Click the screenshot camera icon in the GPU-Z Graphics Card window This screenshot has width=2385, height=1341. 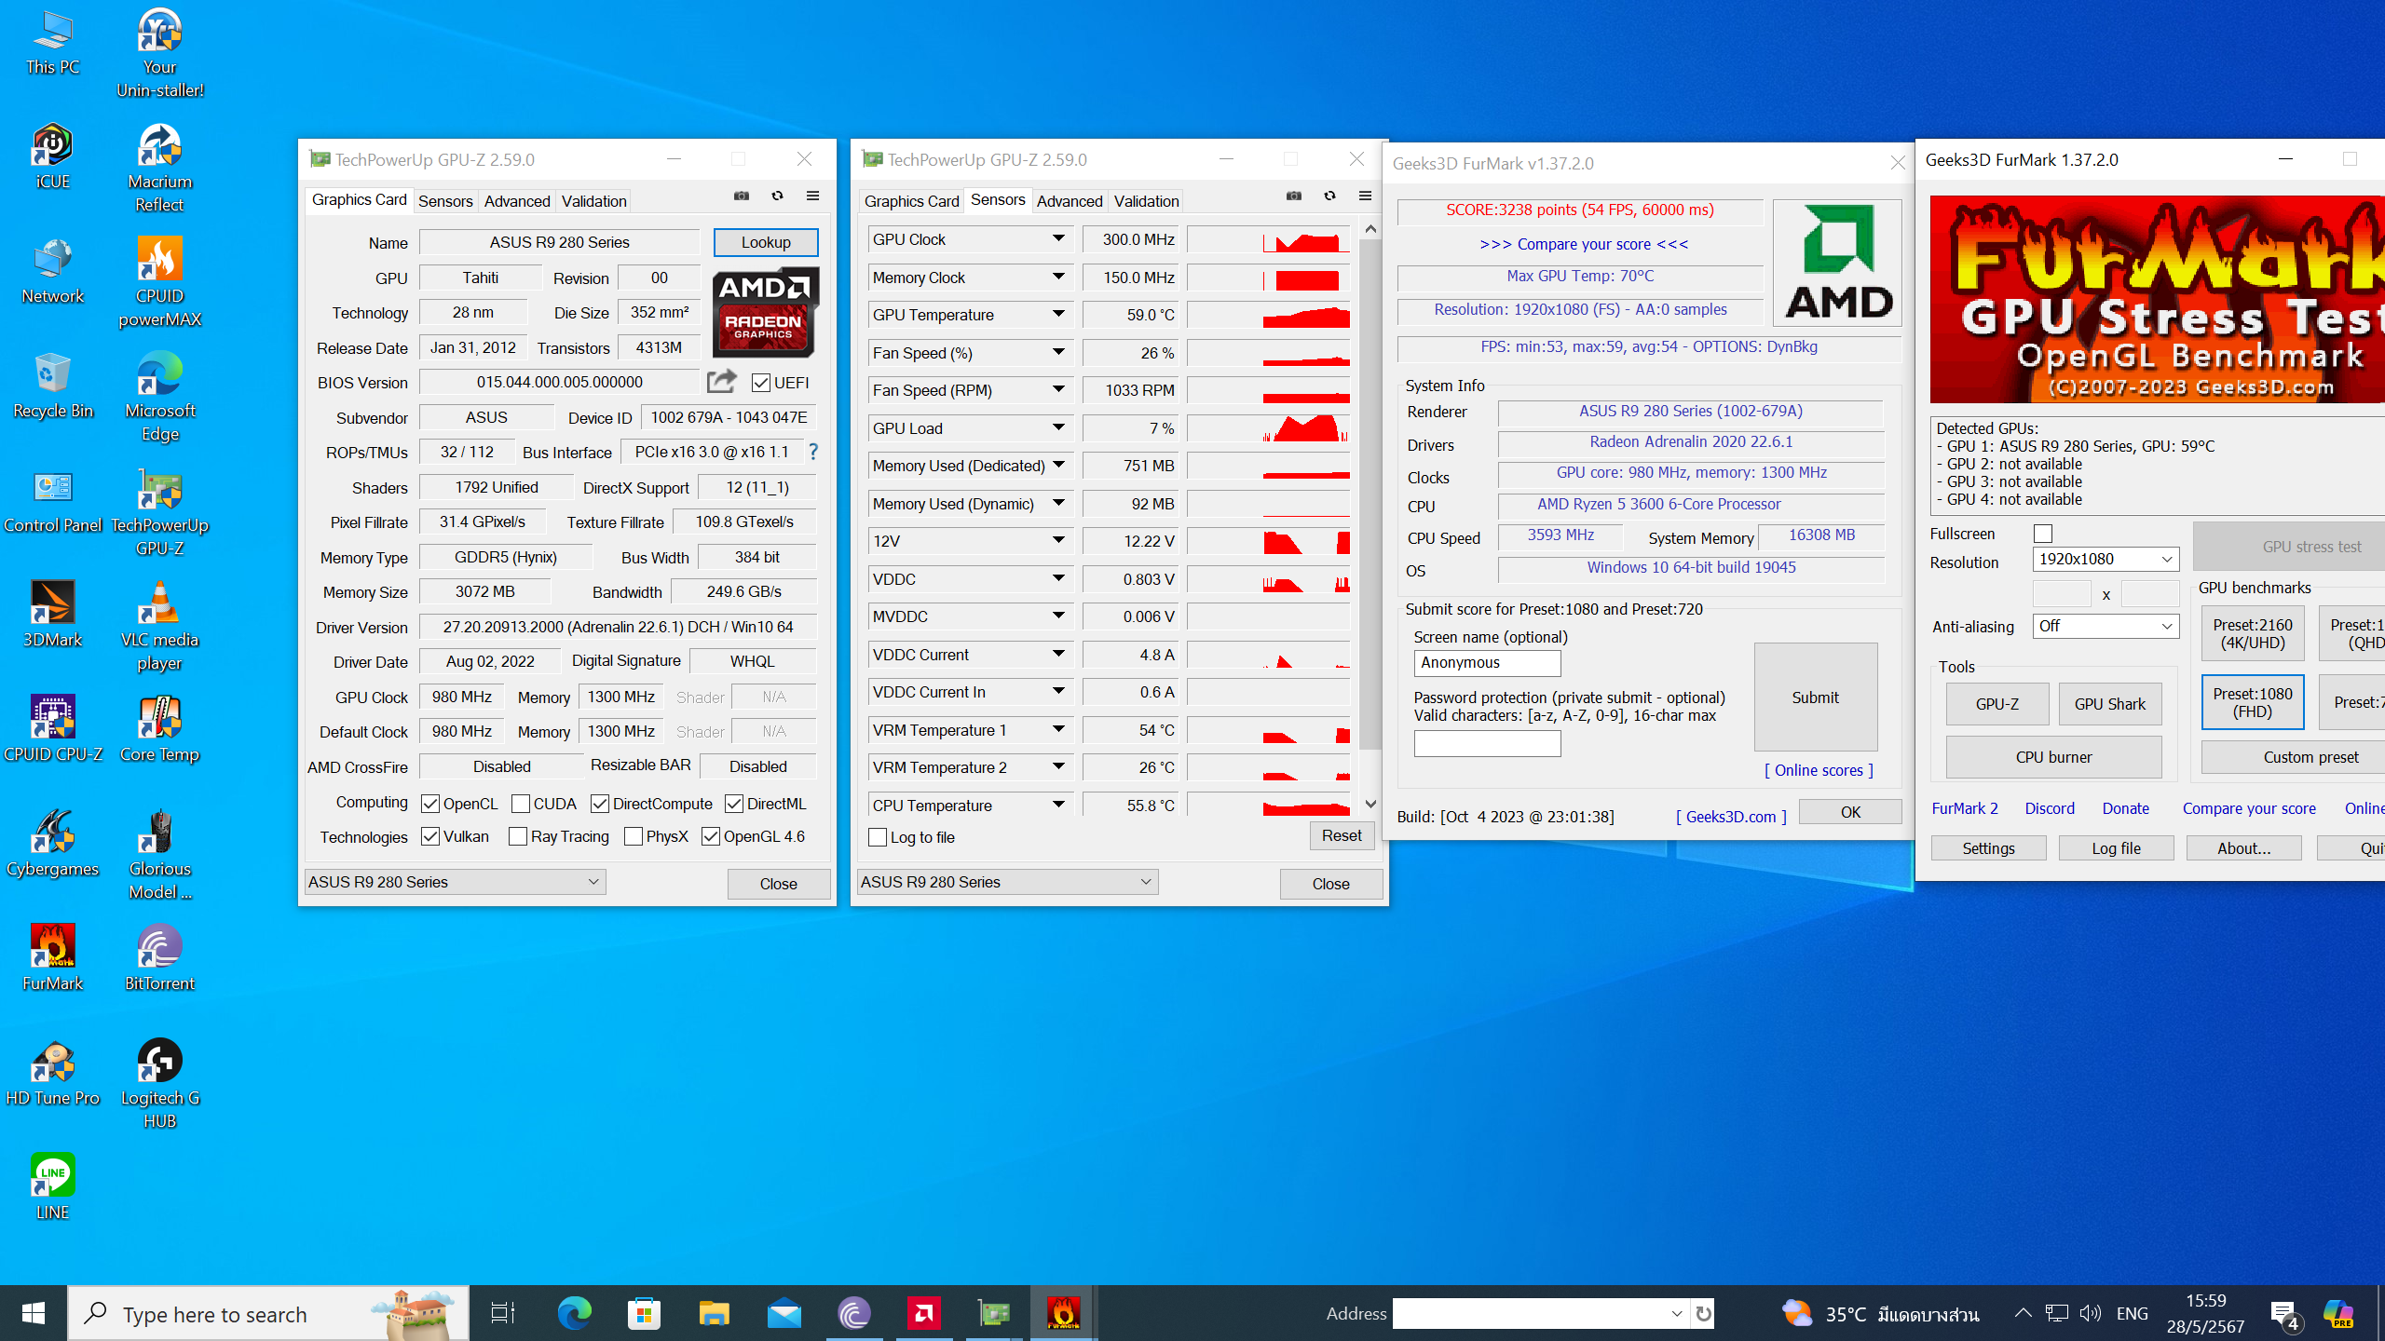(x=742, y=196)
